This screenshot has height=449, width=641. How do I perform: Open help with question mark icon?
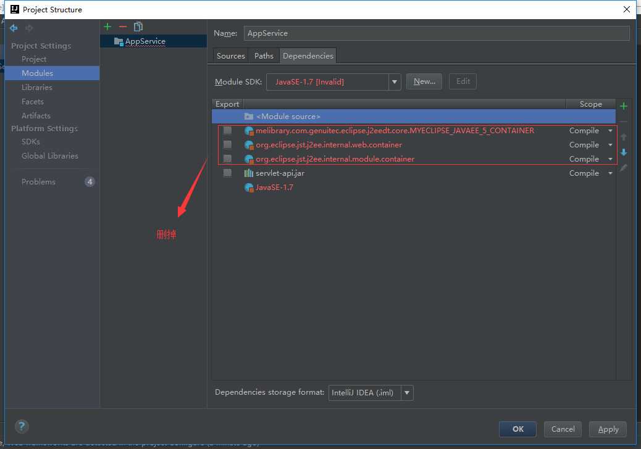(22, 427)
